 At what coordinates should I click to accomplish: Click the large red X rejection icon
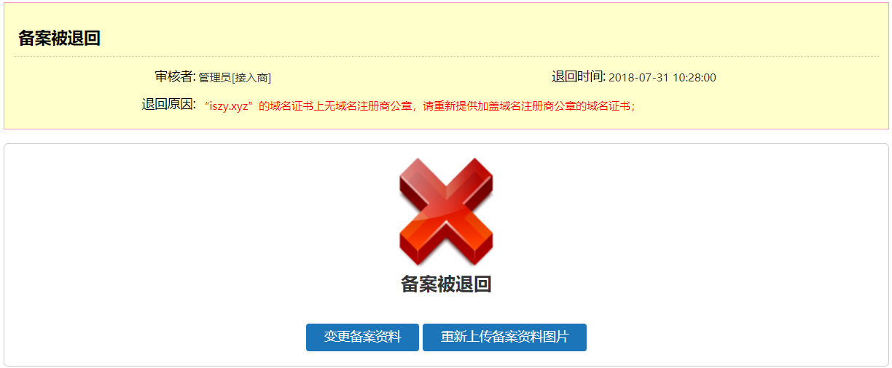pos(446,212)
